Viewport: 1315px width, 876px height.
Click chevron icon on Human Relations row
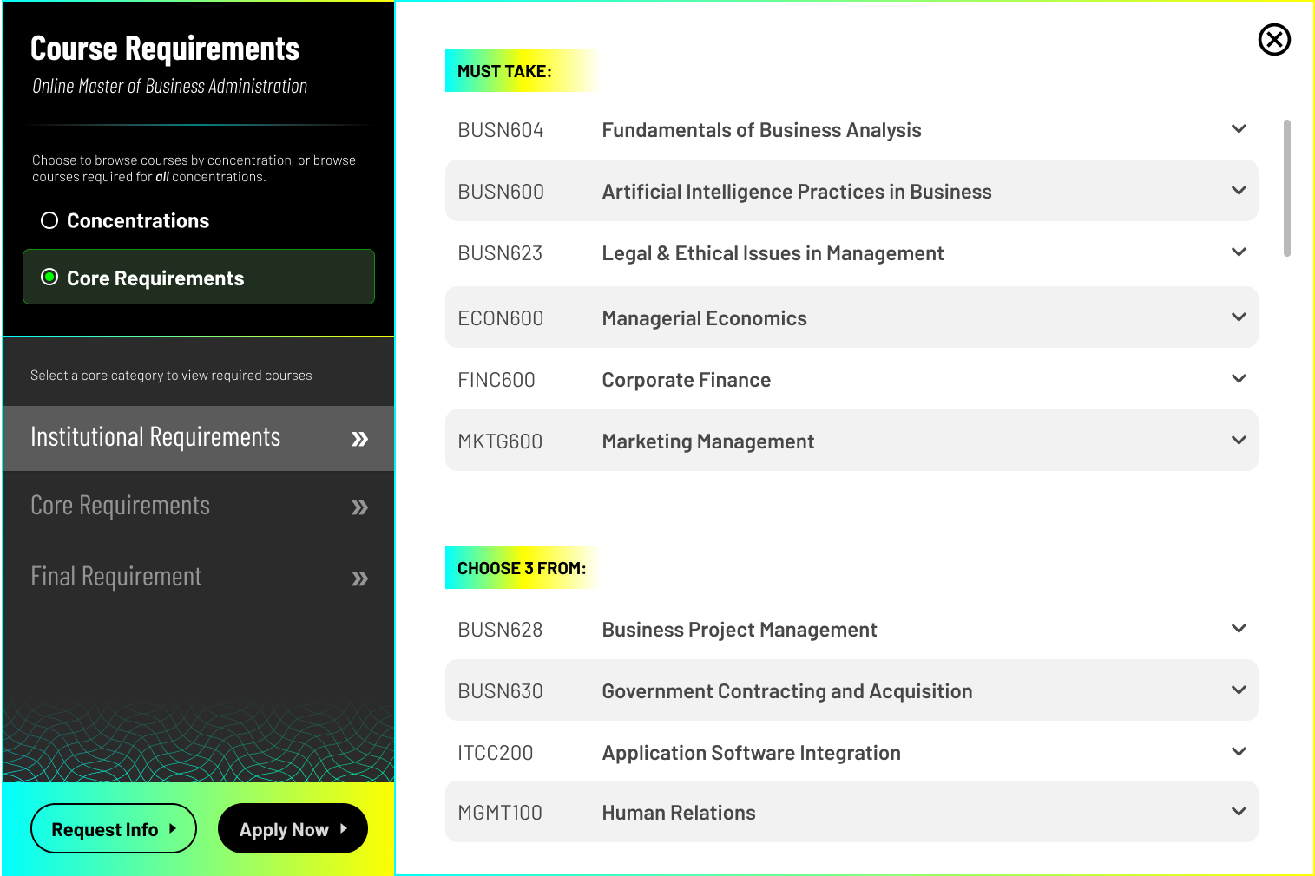click(x=1239, y=812)
